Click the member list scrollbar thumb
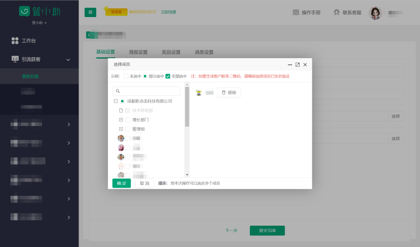420x247 pixels. pyautogui.click(x=187, y=107)
